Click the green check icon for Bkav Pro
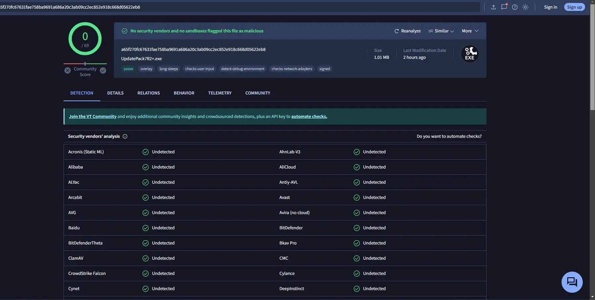This screenshot has height=300, width=595. 356,243
